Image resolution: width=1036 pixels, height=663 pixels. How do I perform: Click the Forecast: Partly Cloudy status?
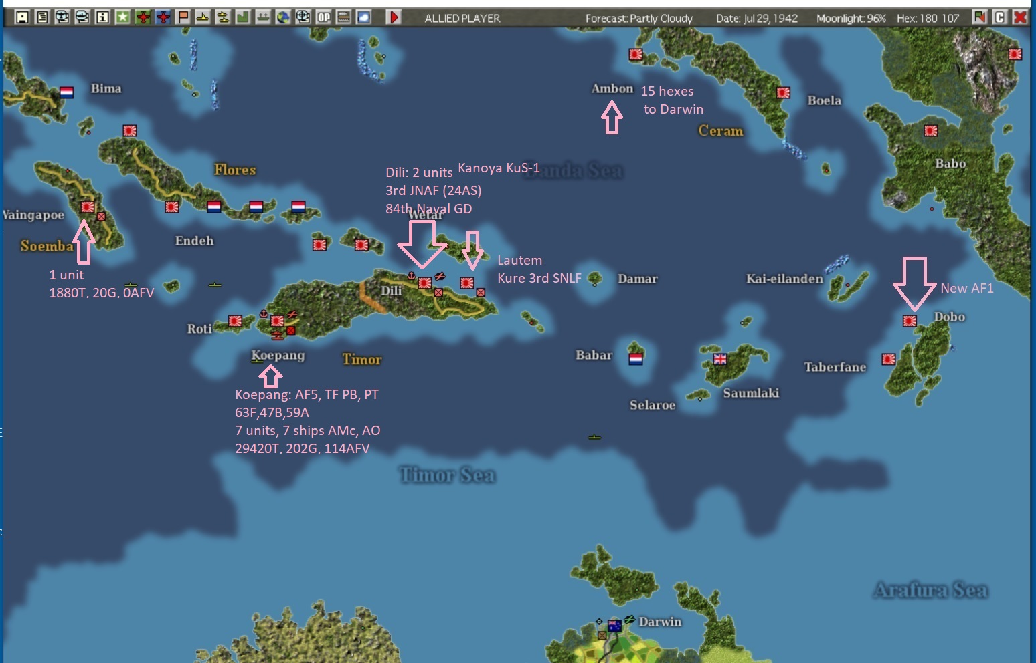[x=639, y=18]
